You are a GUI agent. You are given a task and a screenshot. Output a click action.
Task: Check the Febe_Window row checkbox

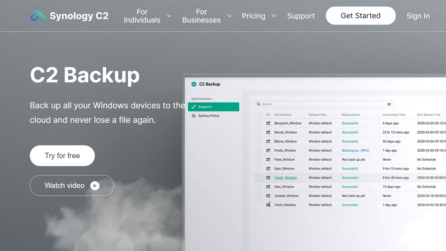pyautogui.click(x=259, y=160)
